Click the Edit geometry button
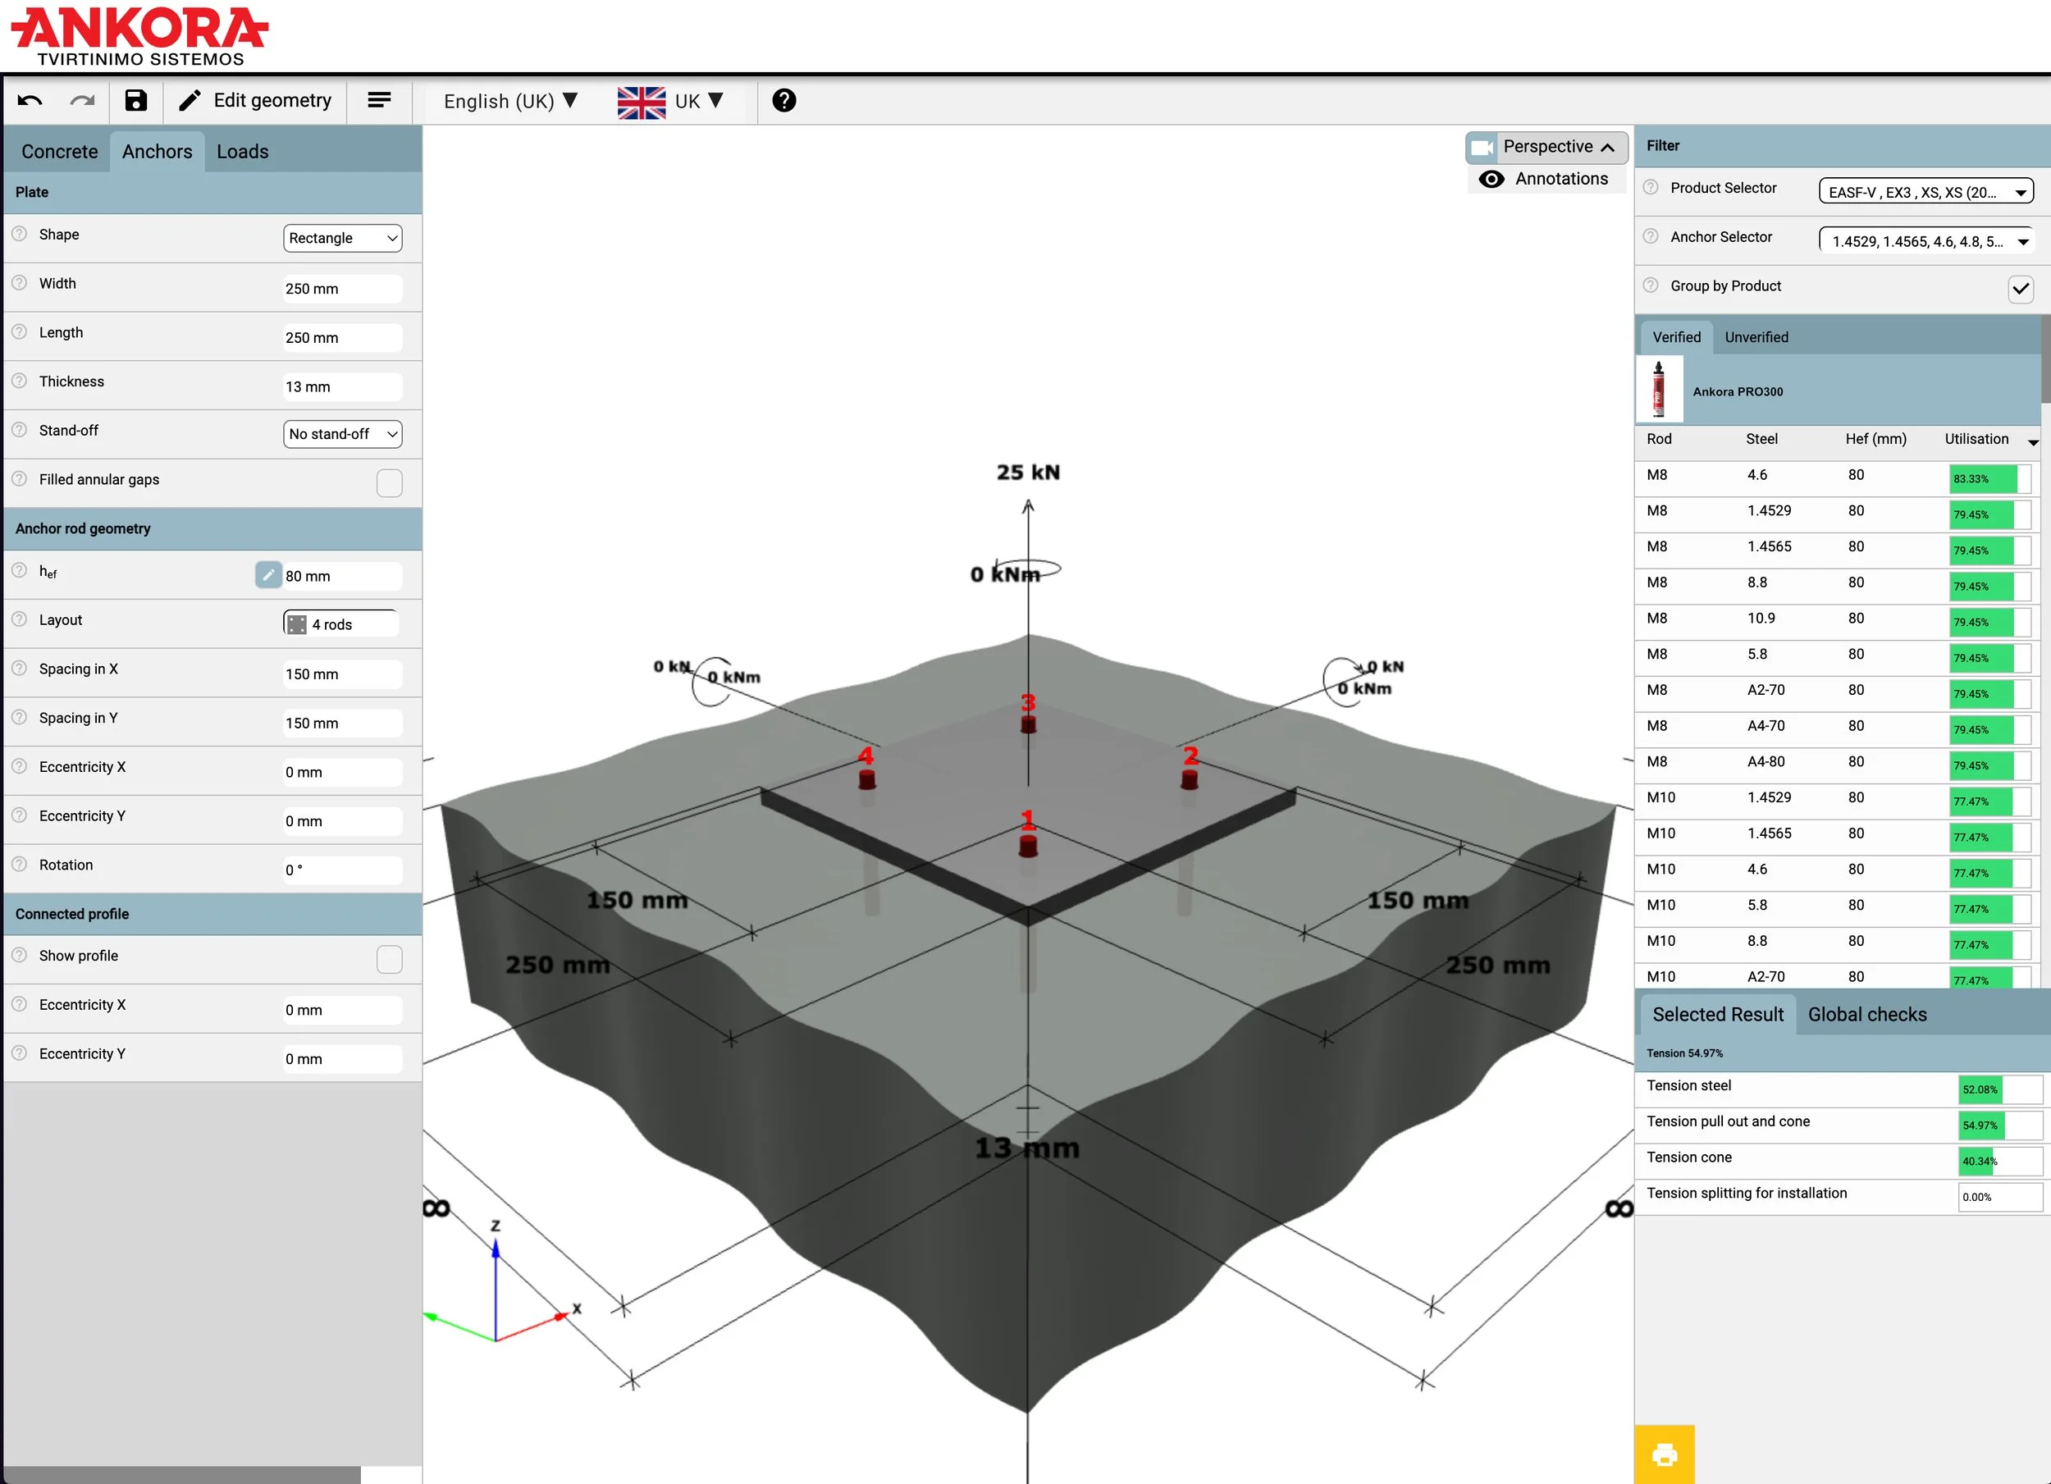 256,100
